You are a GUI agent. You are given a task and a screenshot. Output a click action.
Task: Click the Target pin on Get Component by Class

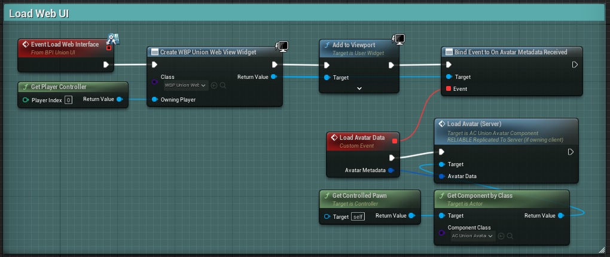coord(441,215)
